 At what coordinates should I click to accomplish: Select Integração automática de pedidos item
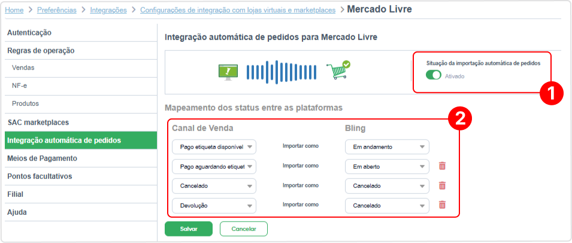81,140
